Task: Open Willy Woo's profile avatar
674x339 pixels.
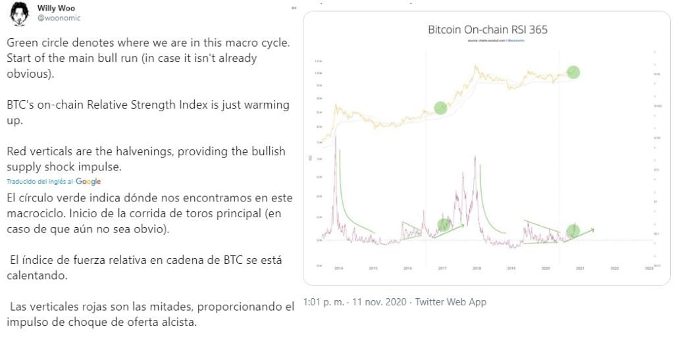Action: point(19,13)
